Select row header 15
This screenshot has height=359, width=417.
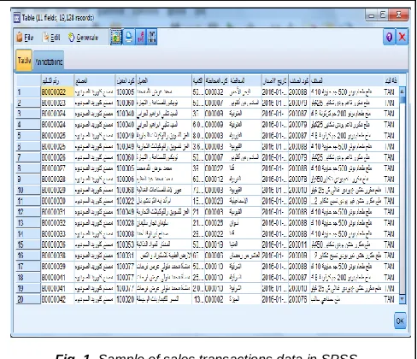click(28, 244)
